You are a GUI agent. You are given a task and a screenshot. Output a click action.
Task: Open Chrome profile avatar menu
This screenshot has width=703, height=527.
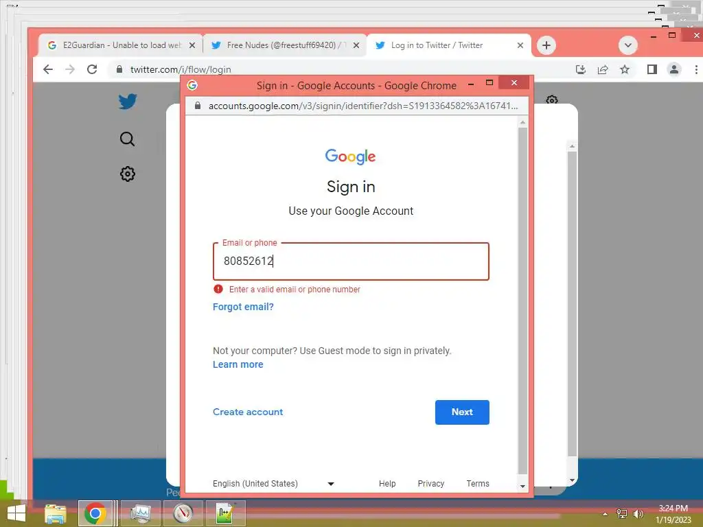click(674, 69)
